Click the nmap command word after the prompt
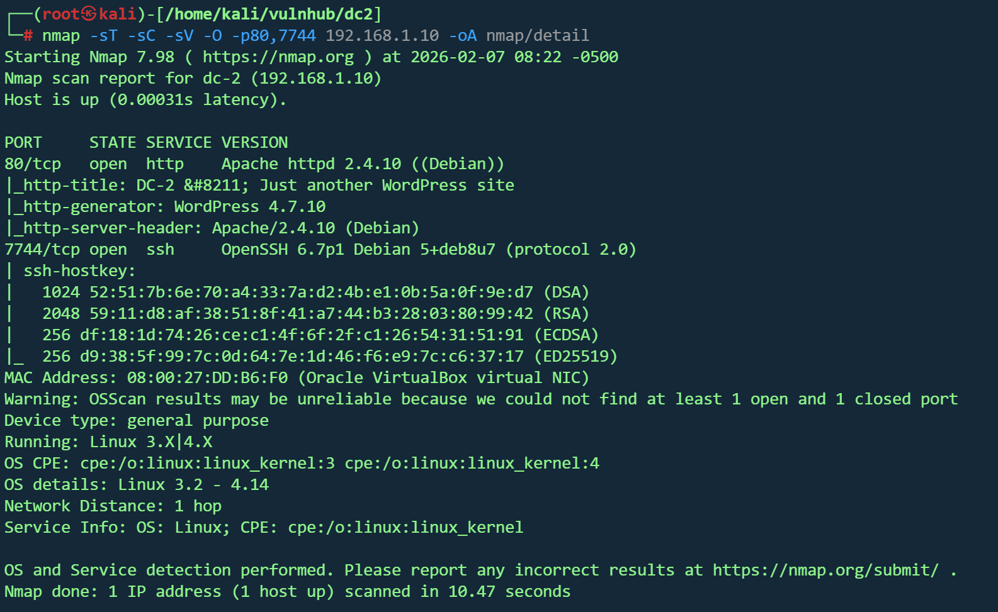Viewport: 998px width, 612px height. [x=61, y=36]
